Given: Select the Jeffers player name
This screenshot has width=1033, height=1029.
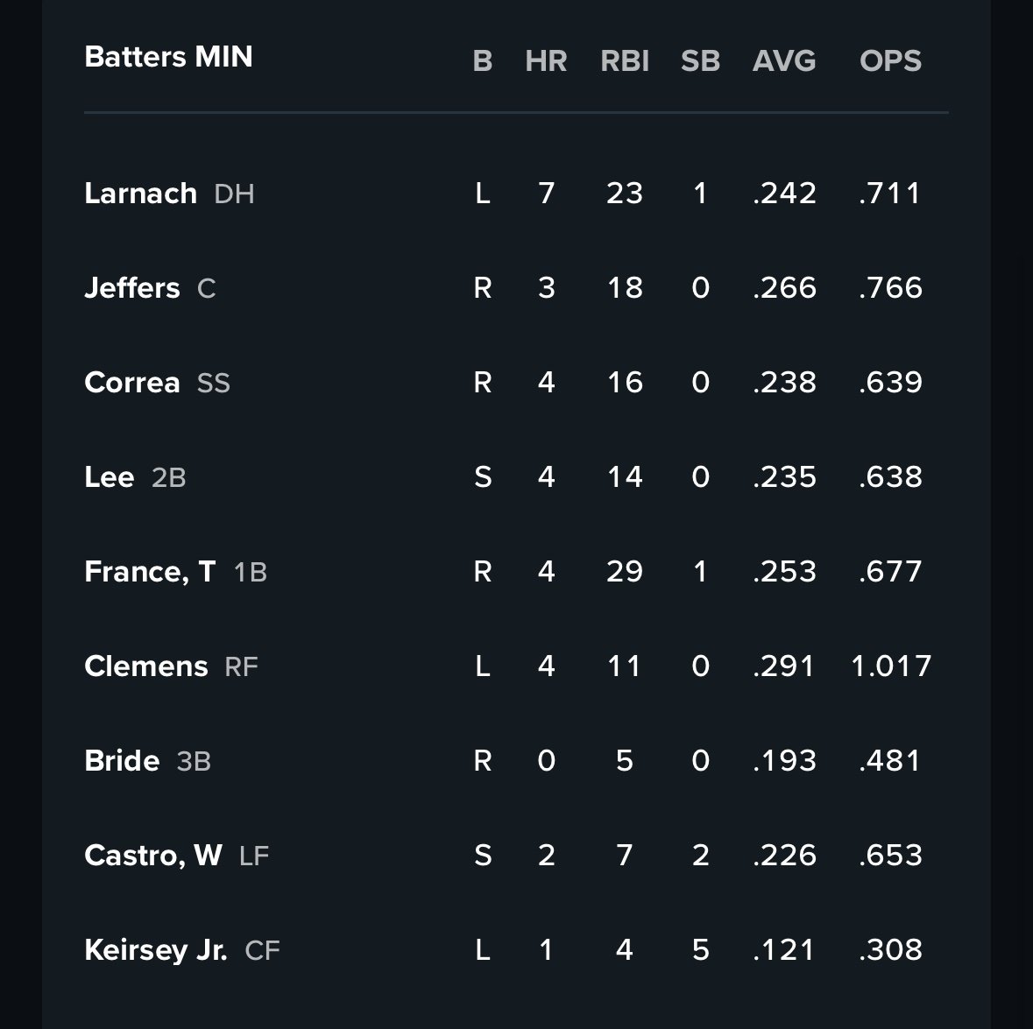Looking at the screenshot, I should coord(132,287).
